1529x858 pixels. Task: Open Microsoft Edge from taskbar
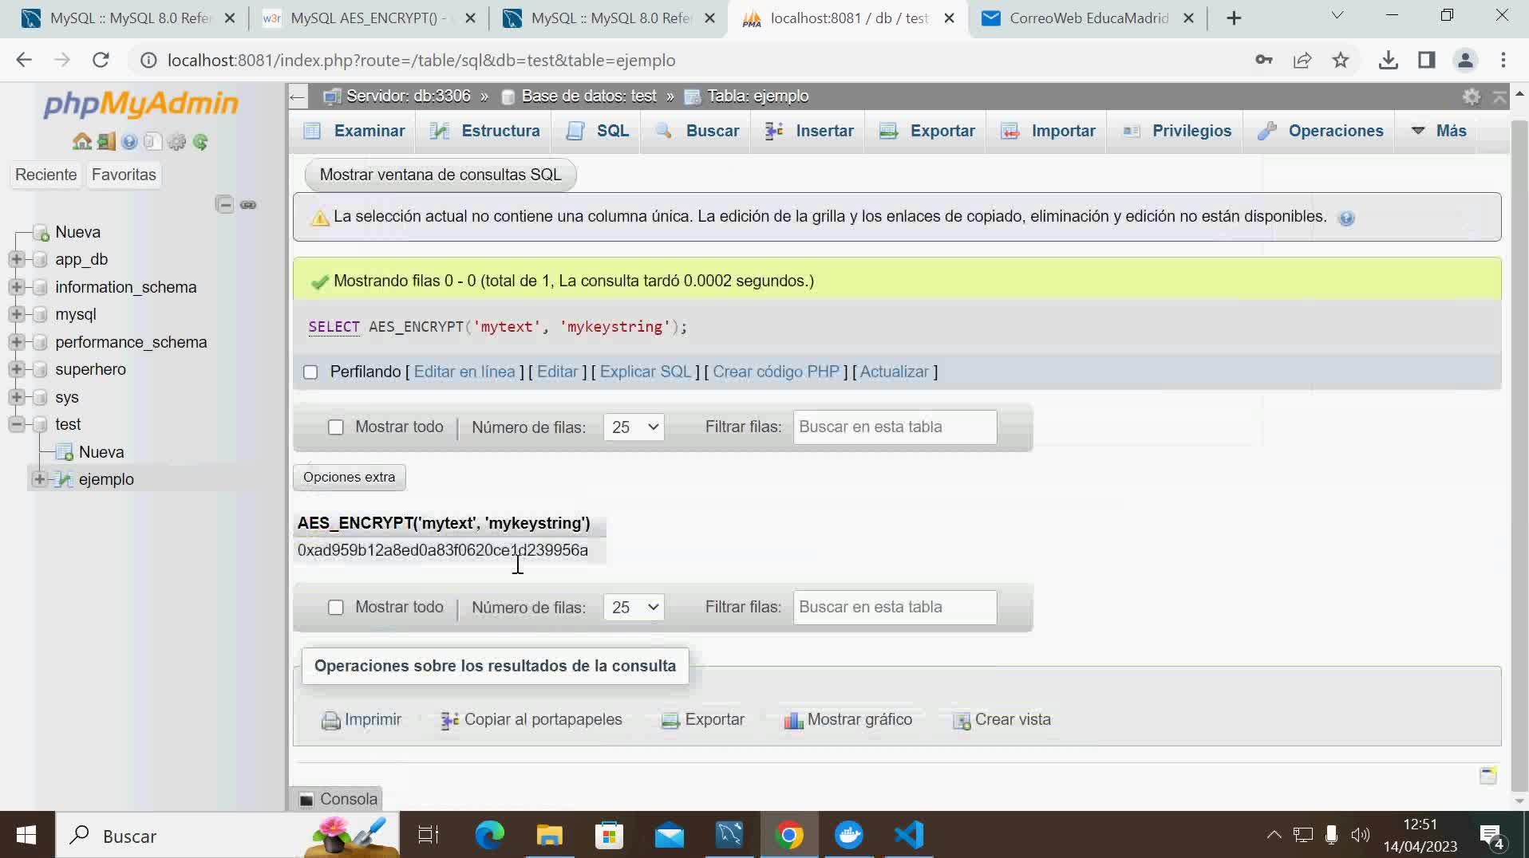(489, 835)
